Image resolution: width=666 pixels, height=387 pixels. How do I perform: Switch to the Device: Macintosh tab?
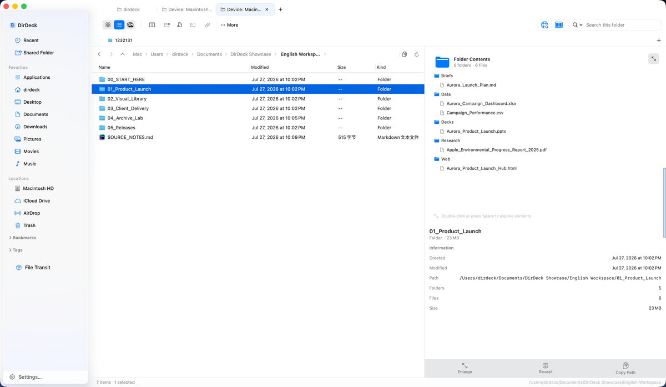(187, 9)
